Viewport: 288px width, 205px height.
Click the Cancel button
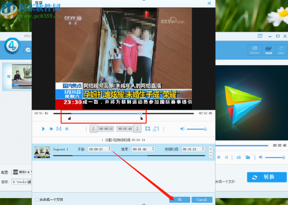click(x=202, y=199)
